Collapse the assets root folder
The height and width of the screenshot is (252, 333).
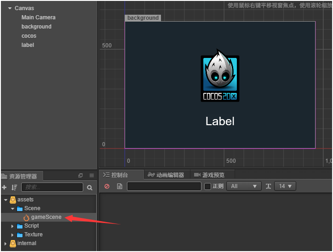6,200
